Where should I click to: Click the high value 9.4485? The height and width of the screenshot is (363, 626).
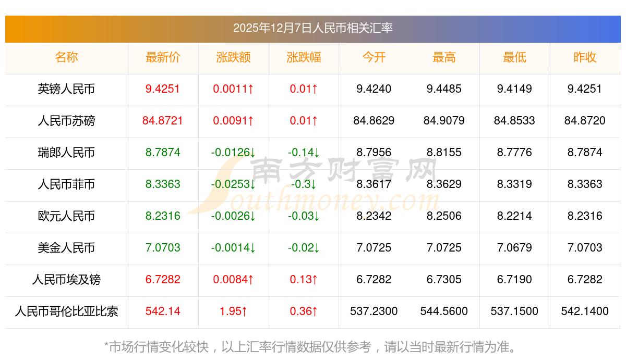click(x=444, y=89)
